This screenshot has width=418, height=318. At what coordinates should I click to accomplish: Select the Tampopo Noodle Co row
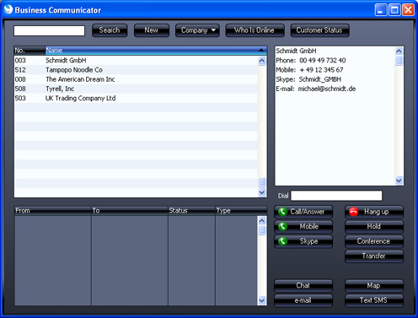(136, 70)
